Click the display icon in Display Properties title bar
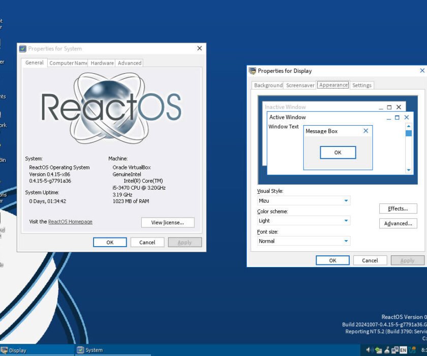 click(252, 71)
